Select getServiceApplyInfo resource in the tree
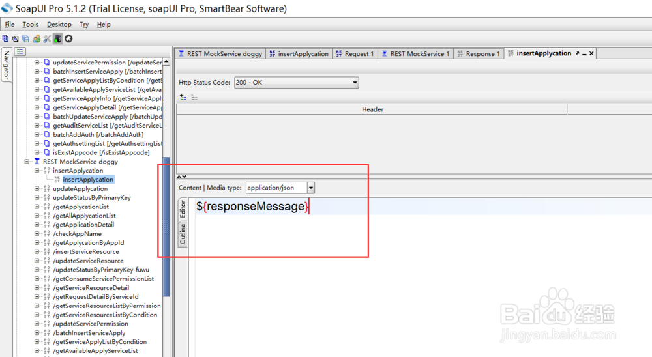Image resolution: width=652 pixels, height=357 pixels. (108, 98)
